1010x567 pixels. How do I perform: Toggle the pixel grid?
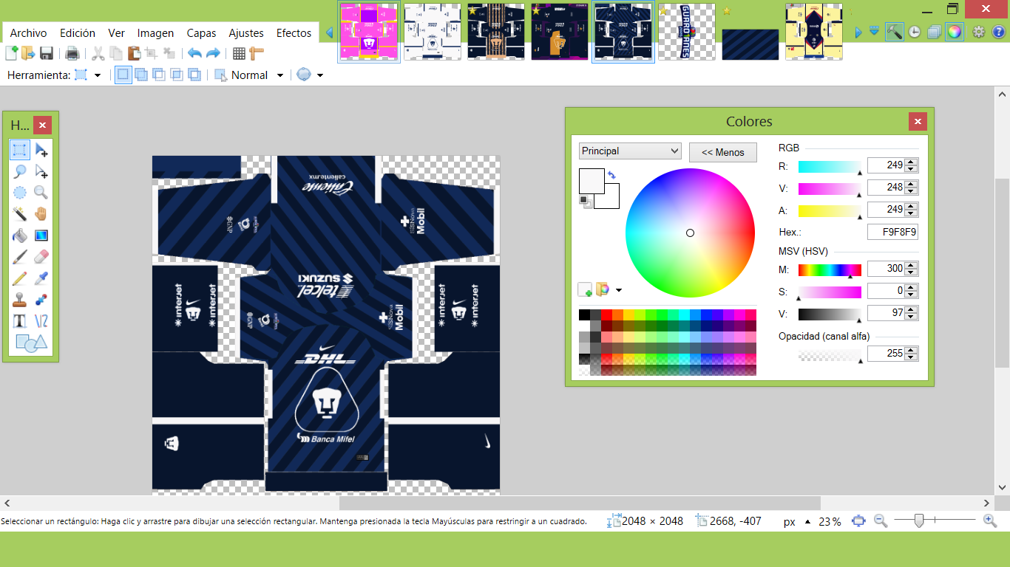pos(239,53)
